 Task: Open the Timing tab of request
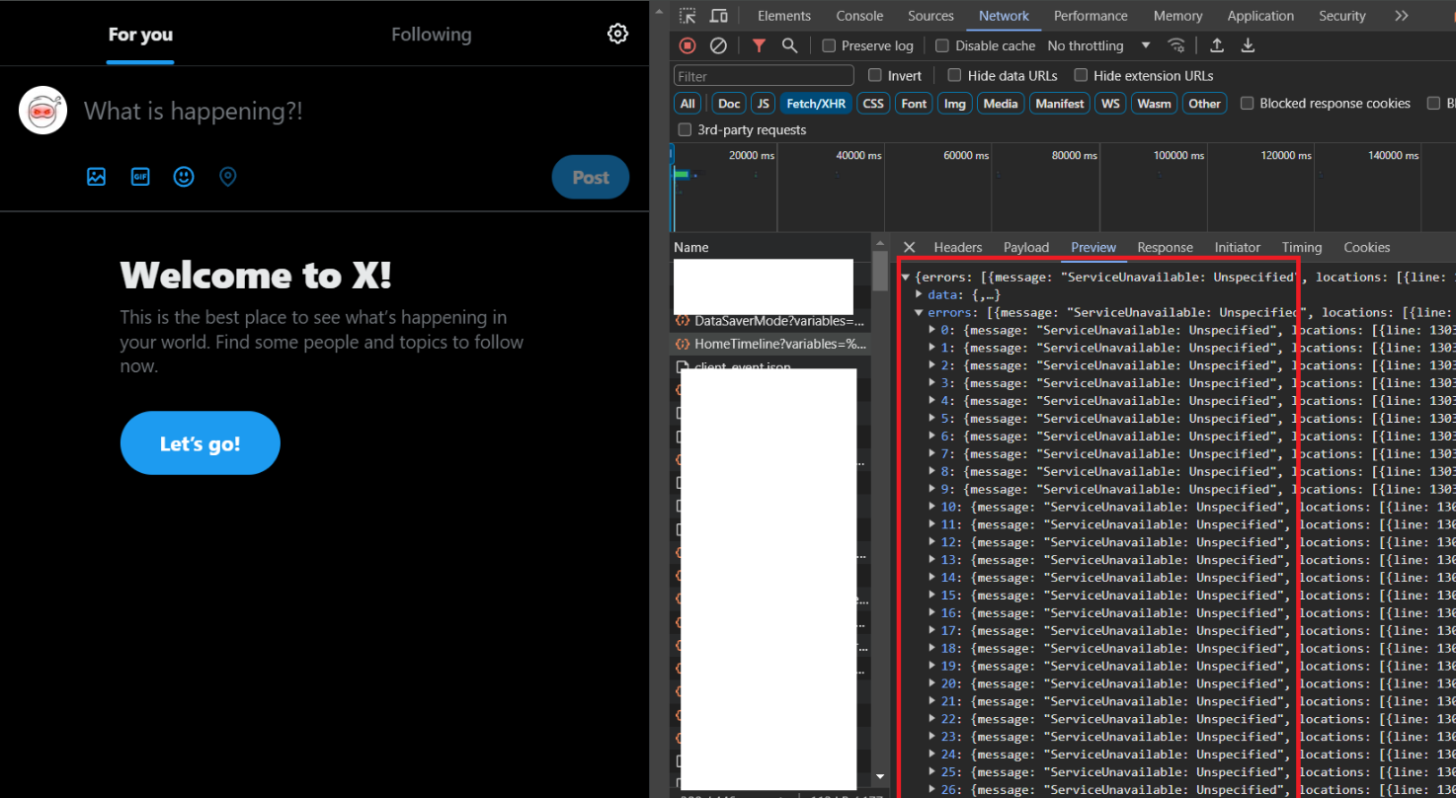tap(1302, 247)
